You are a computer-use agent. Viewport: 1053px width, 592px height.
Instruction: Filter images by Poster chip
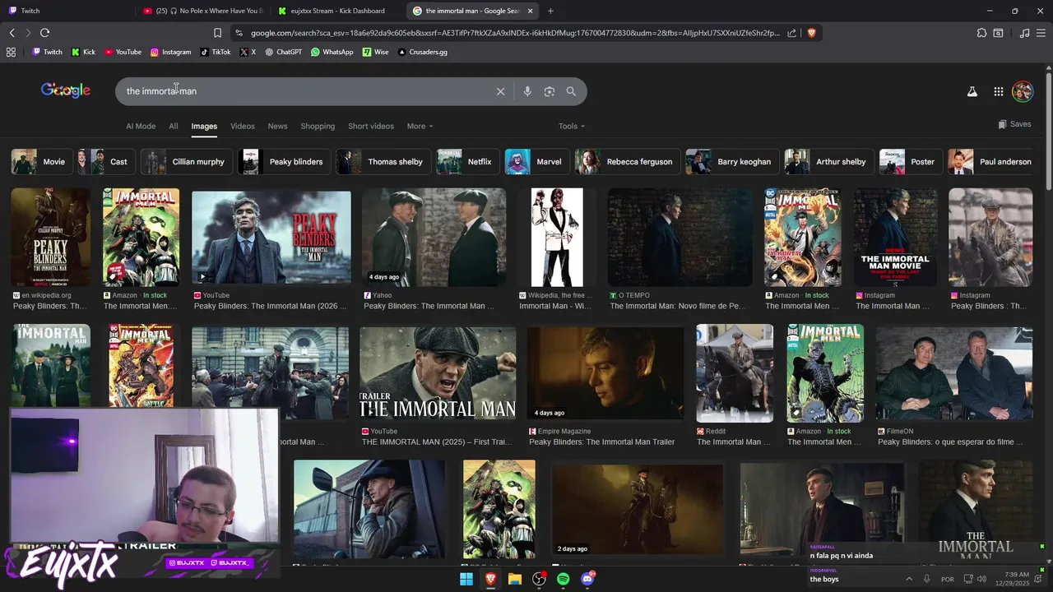click(912, 162)
